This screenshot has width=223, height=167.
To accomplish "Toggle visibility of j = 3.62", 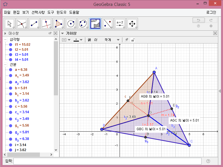I will [11, 150].
